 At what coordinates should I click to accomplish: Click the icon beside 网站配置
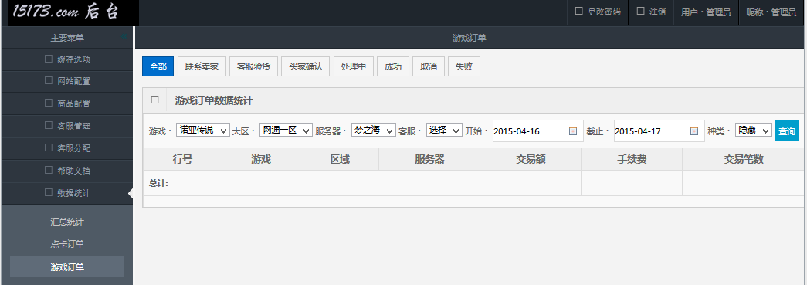point(49,81)
